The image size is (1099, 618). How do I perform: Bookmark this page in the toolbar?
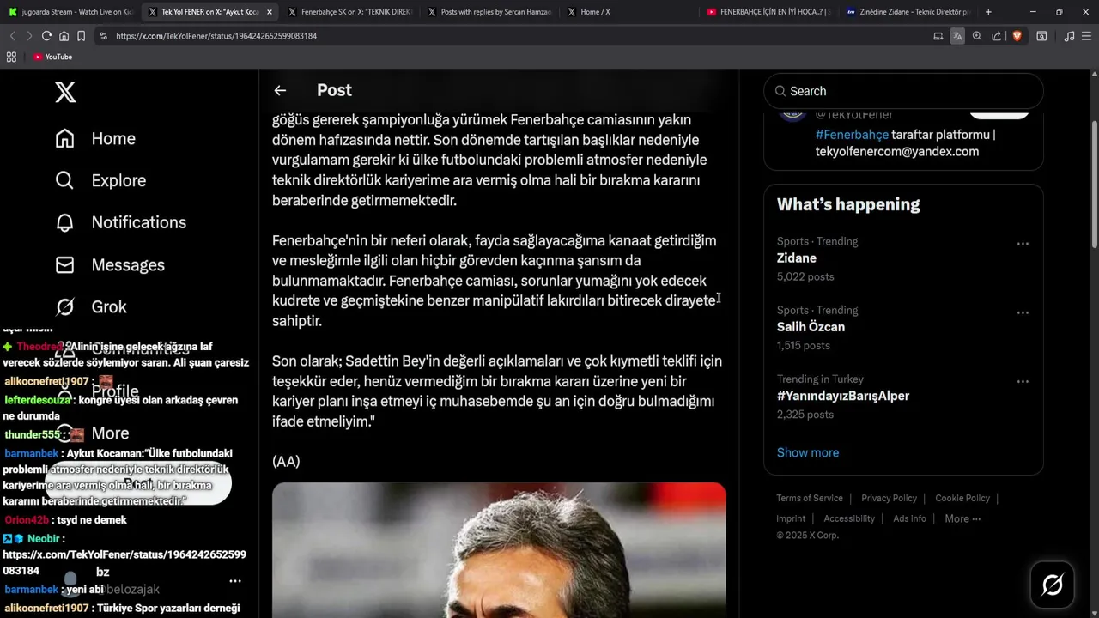coord(81,36)
